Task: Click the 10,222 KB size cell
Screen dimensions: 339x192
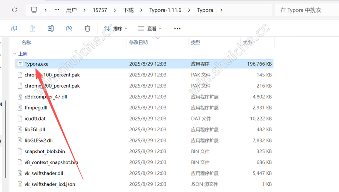Action: pyautogui.click(x=261, y=119)
